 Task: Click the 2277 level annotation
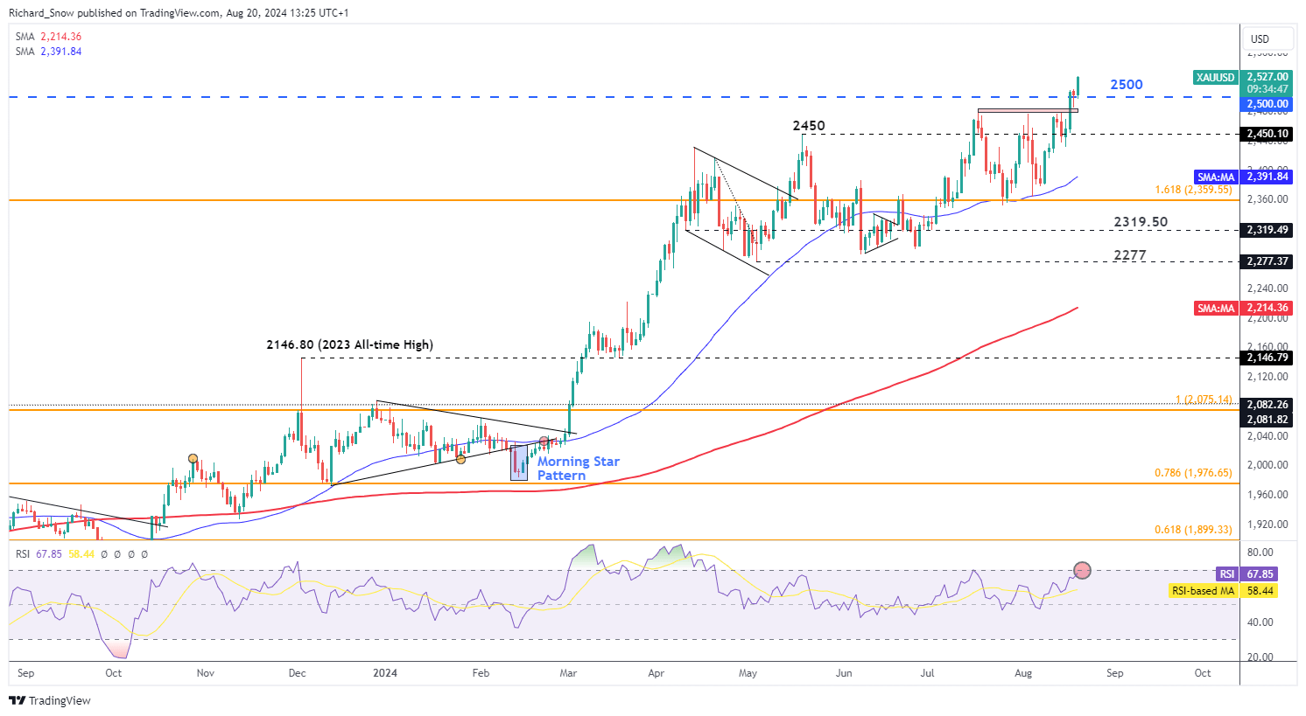(1130, 255)
